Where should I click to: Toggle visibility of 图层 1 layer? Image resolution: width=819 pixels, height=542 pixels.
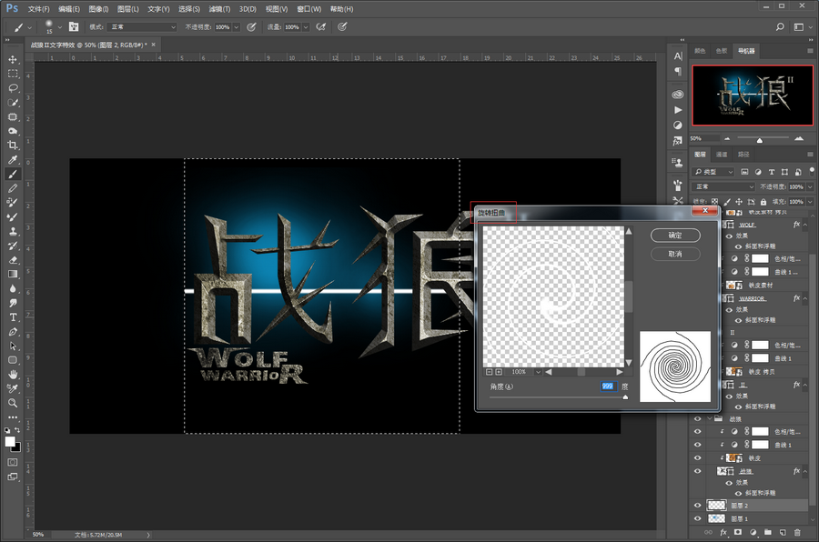pyautogui.click(x=698, y=518)
